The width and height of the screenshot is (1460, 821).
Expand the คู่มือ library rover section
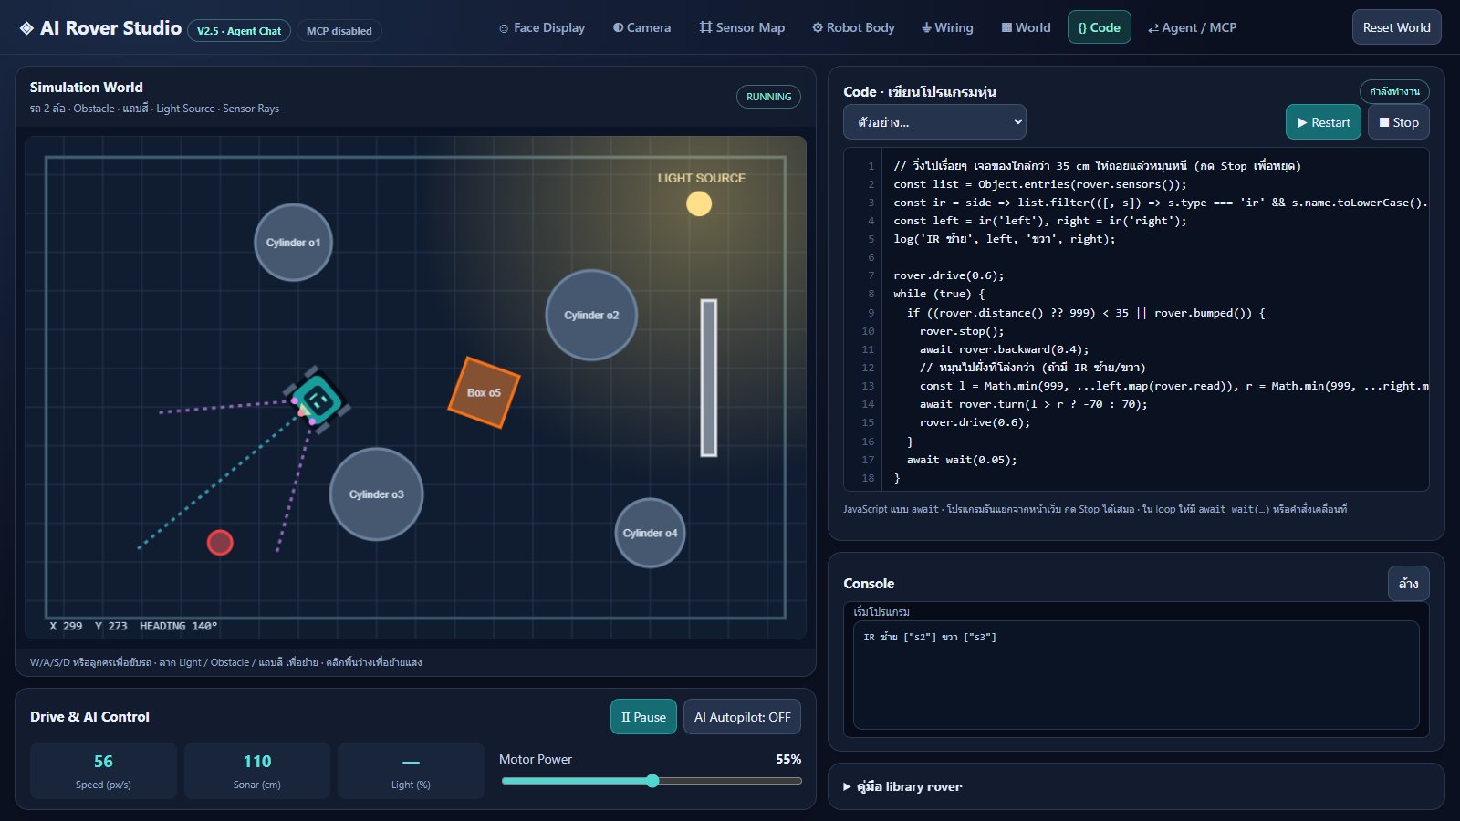pyautogui.click(x=902, y=786)
